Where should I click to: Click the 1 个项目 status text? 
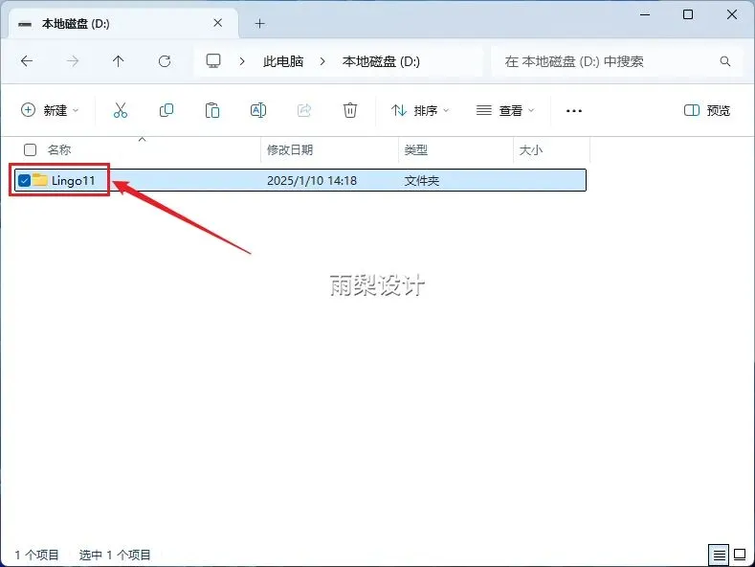(36, 555)
